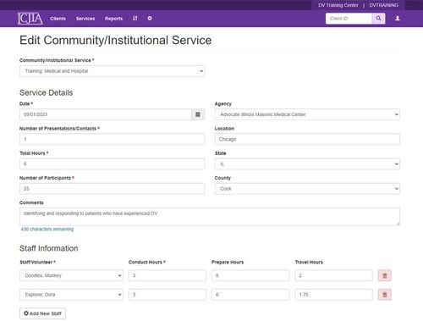Open the sort arrows icon in navbar
The image size is (423, 321).
[x=135, y=19]
